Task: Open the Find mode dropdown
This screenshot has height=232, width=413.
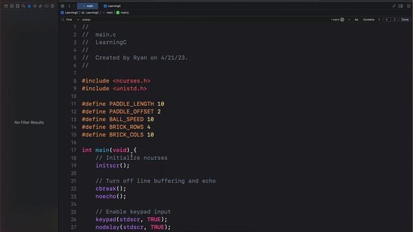Action: pyautogui.click(x=72, y=20)
